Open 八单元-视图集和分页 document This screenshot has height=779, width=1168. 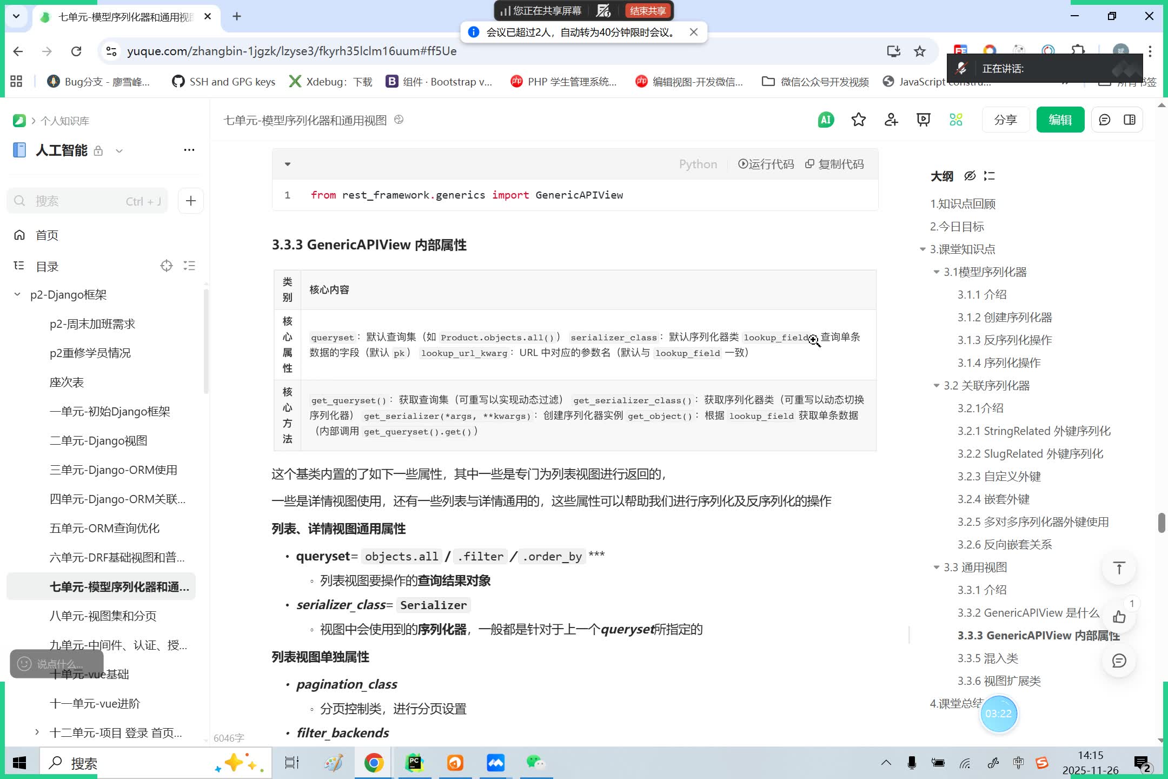[103, 616]
